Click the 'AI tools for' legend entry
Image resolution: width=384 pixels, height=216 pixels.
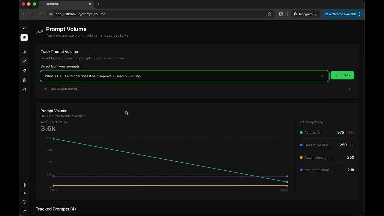tap(312, 133)
